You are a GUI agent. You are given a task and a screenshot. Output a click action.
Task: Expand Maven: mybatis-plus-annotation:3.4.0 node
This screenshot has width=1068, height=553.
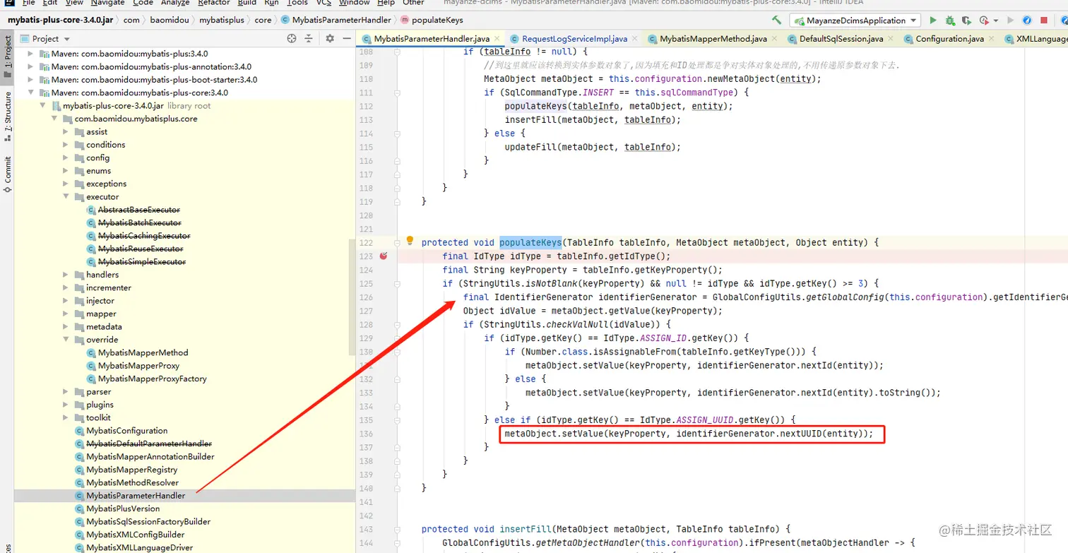30,66
